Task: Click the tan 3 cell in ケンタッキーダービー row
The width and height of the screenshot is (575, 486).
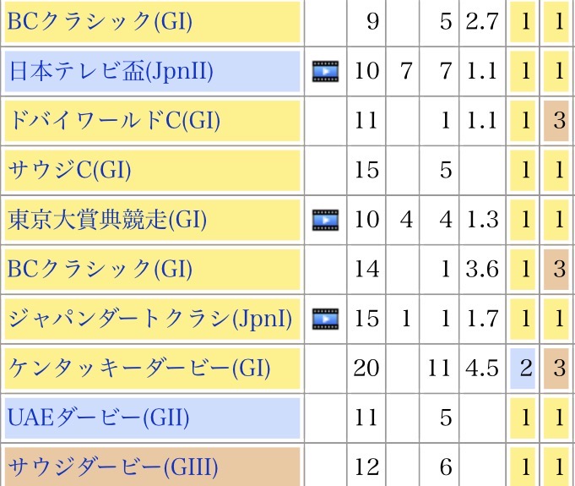Action: 558,369
